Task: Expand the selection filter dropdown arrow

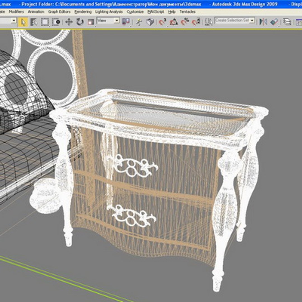Action: (x=14, y=20)
